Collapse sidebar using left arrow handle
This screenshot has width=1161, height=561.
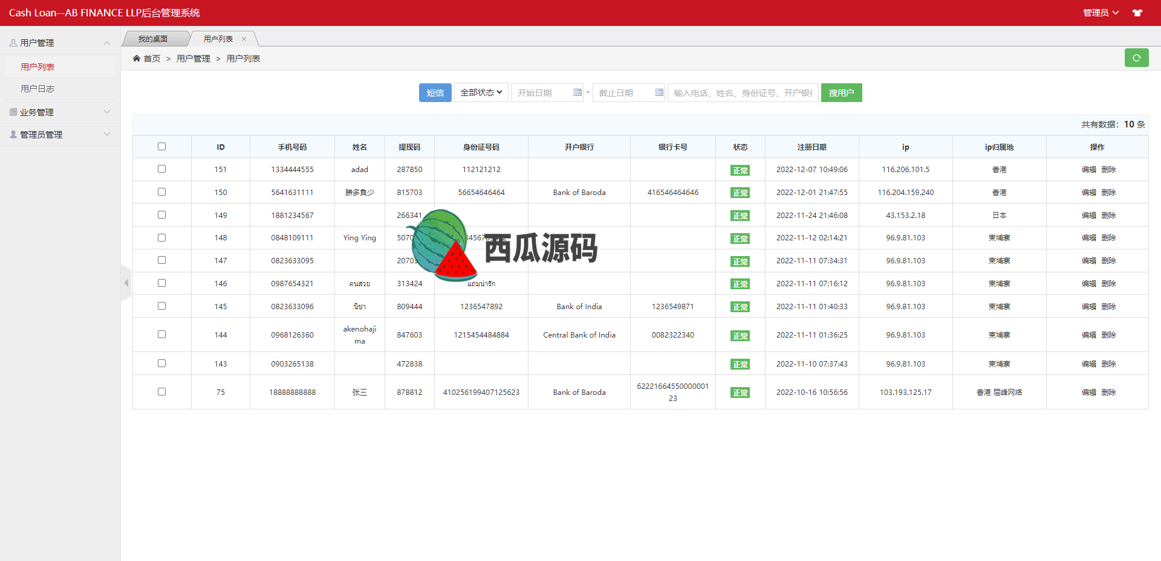click(126, 283)
